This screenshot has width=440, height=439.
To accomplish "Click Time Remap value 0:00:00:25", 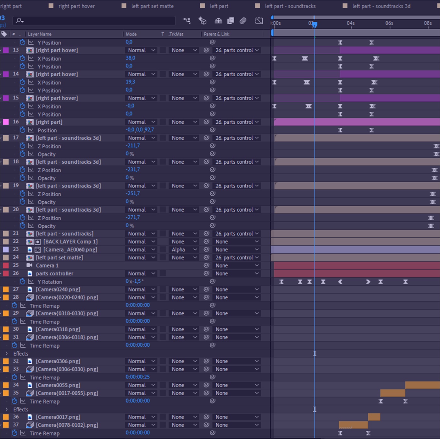I will coord(138,377).
